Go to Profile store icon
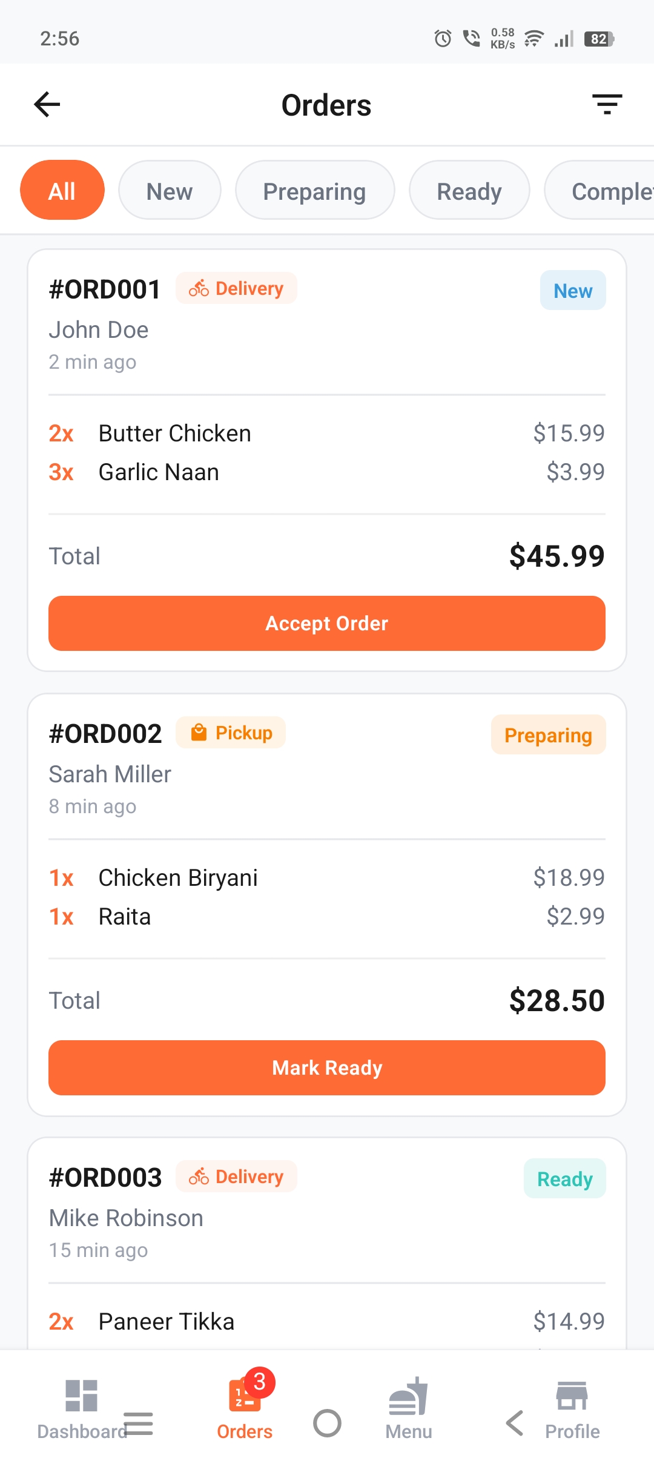Viewport: 654px width, 1458px height. 572,1396
